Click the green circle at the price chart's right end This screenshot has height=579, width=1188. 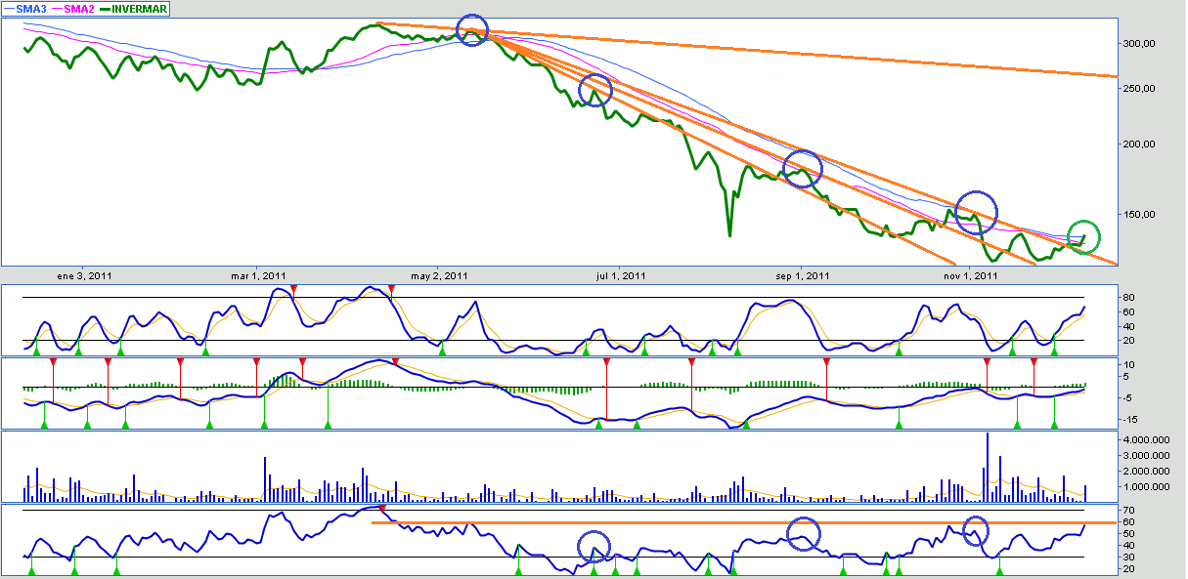1083,236
